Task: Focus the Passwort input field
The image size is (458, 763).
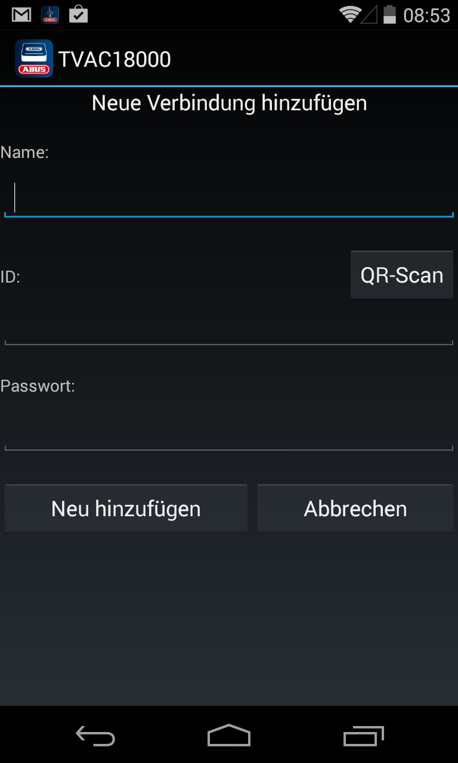Action: point(229,431)
